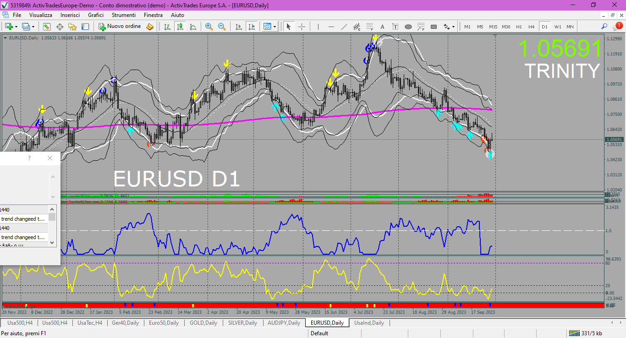Open the Market Watch panel icon
This screenshot has height=338, width=626.
(46, 27)
